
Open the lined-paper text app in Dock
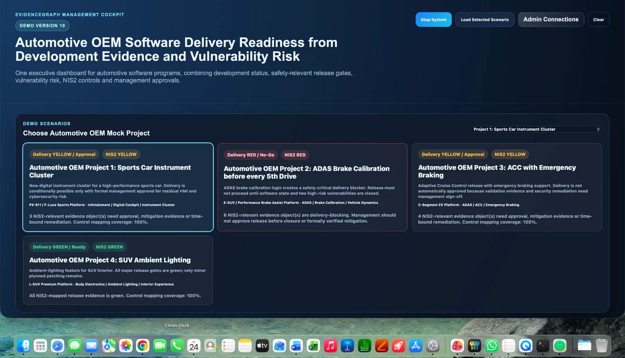point(508,346)
